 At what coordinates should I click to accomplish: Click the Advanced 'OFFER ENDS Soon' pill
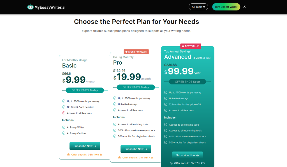[188, 82]
